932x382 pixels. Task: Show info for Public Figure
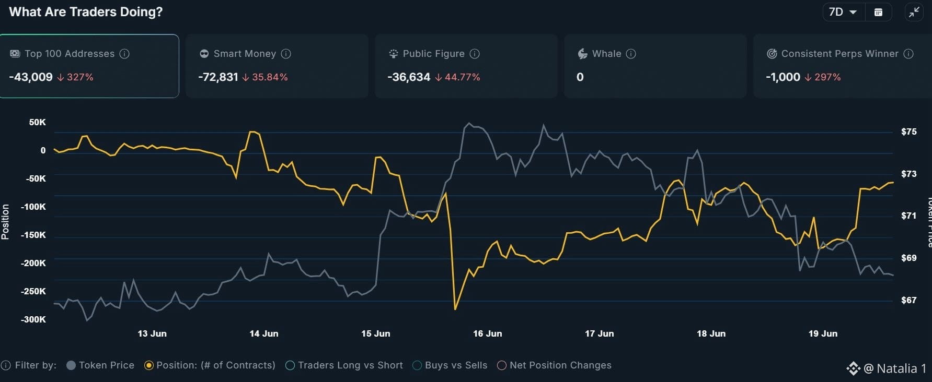coord(475,54)
